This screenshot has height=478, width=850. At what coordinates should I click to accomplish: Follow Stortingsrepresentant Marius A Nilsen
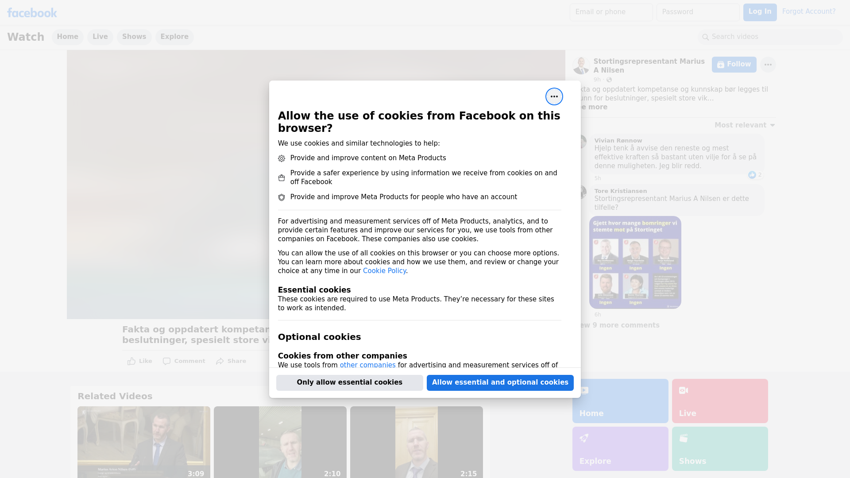tap(734, 65)
